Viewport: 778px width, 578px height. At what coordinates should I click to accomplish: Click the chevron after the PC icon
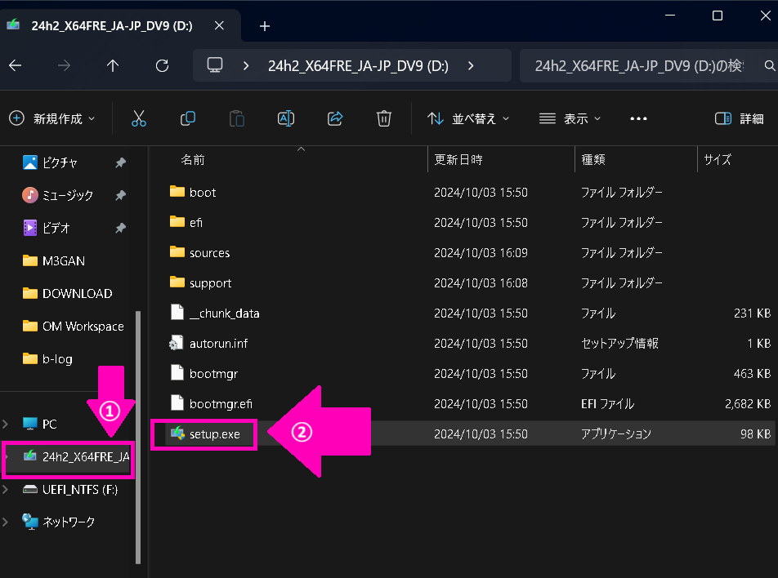pyautogui.click(x=246, y=65)
